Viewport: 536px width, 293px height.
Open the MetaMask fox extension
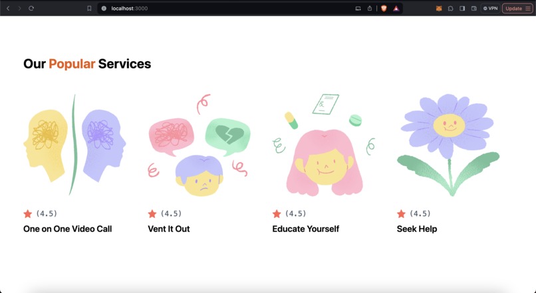tap(439, 9)
